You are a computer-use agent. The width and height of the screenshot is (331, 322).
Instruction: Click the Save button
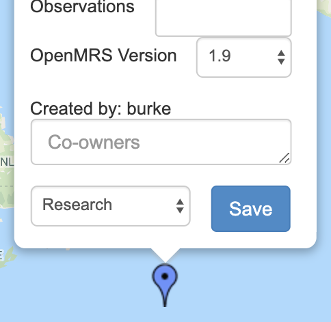[251, 209]
